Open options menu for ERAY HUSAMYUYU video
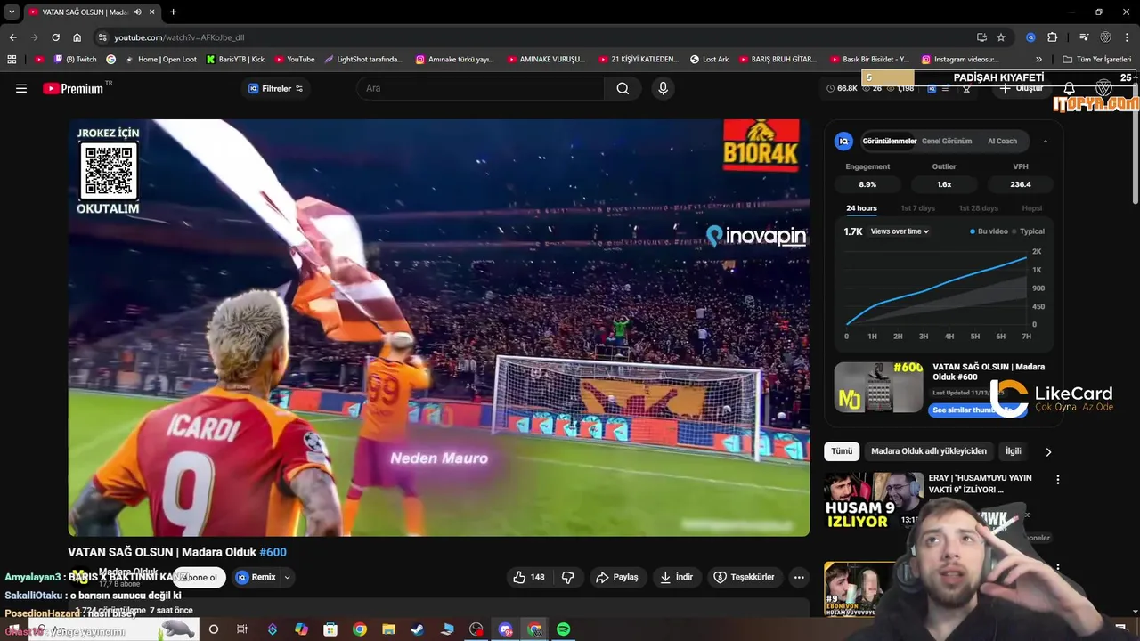 coord(1058,480)
